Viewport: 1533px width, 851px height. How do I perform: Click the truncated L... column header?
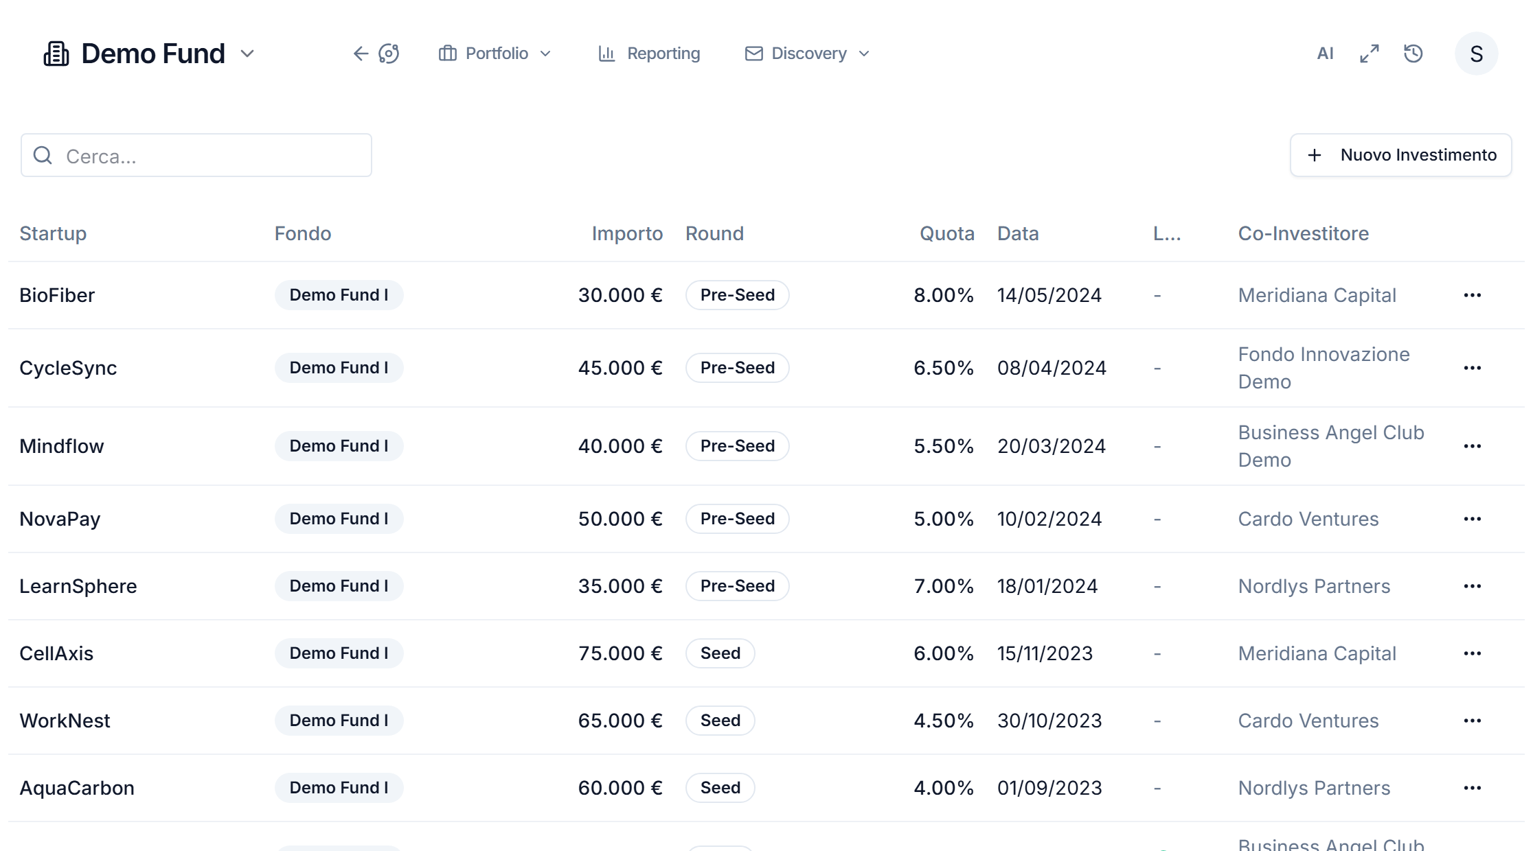[1167, 233]
